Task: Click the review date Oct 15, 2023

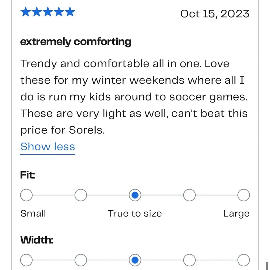Action: (x=215, y=14)
